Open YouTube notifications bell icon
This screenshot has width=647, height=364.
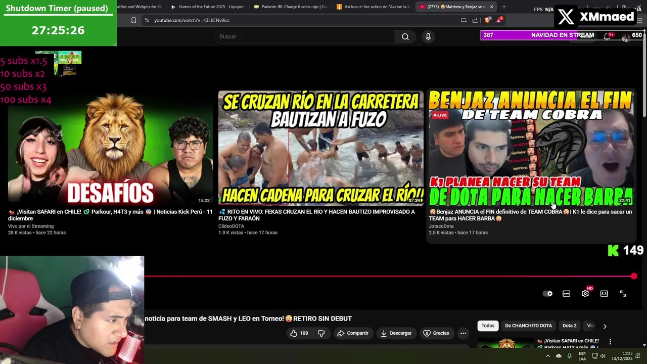pos(607,36)
